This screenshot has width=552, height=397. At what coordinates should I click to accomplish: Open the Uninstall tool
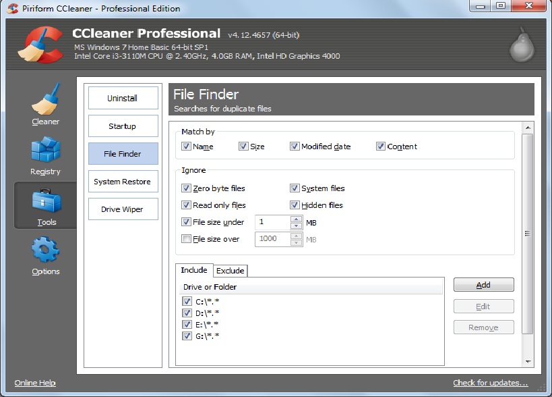[123, 98]
